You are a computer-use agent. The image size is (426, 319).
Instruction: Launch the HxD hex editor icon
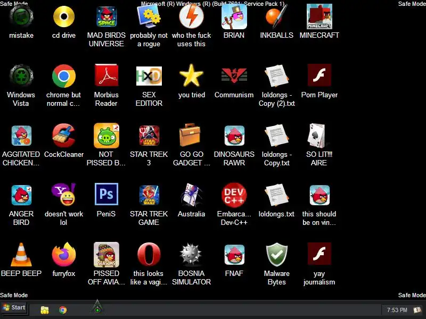pos(149,76)
